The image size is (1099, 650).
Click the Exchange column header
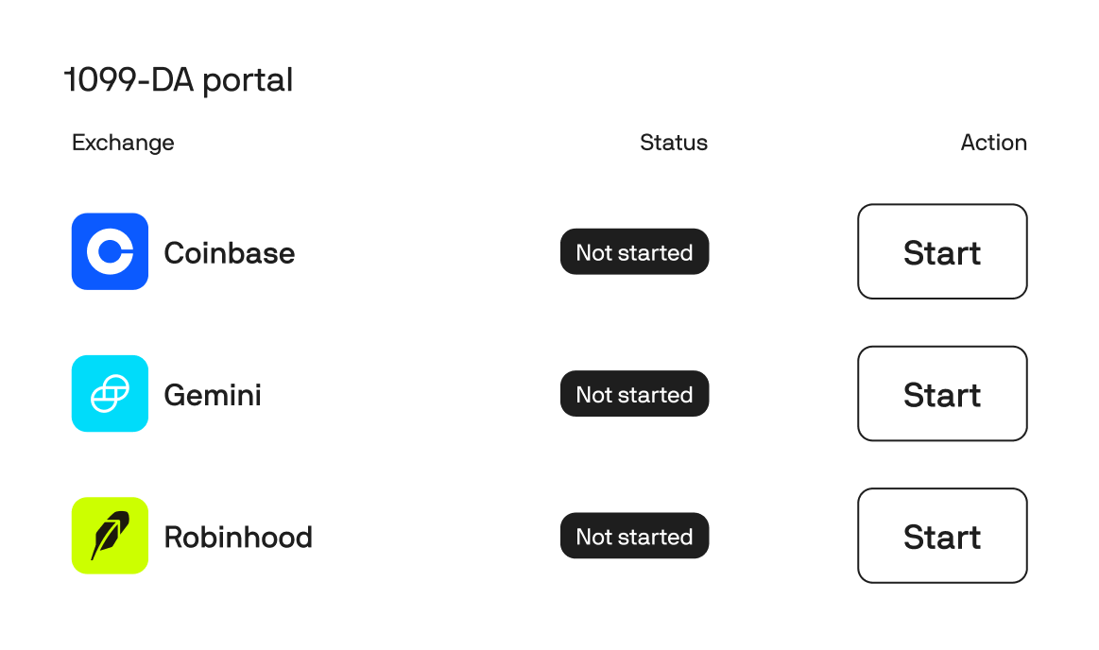click(x=123, y=143)
